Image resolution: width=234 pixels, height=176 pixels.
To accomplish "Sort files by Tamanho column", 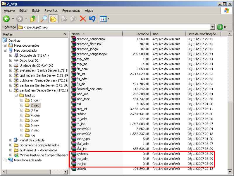I will click(137, 34).
